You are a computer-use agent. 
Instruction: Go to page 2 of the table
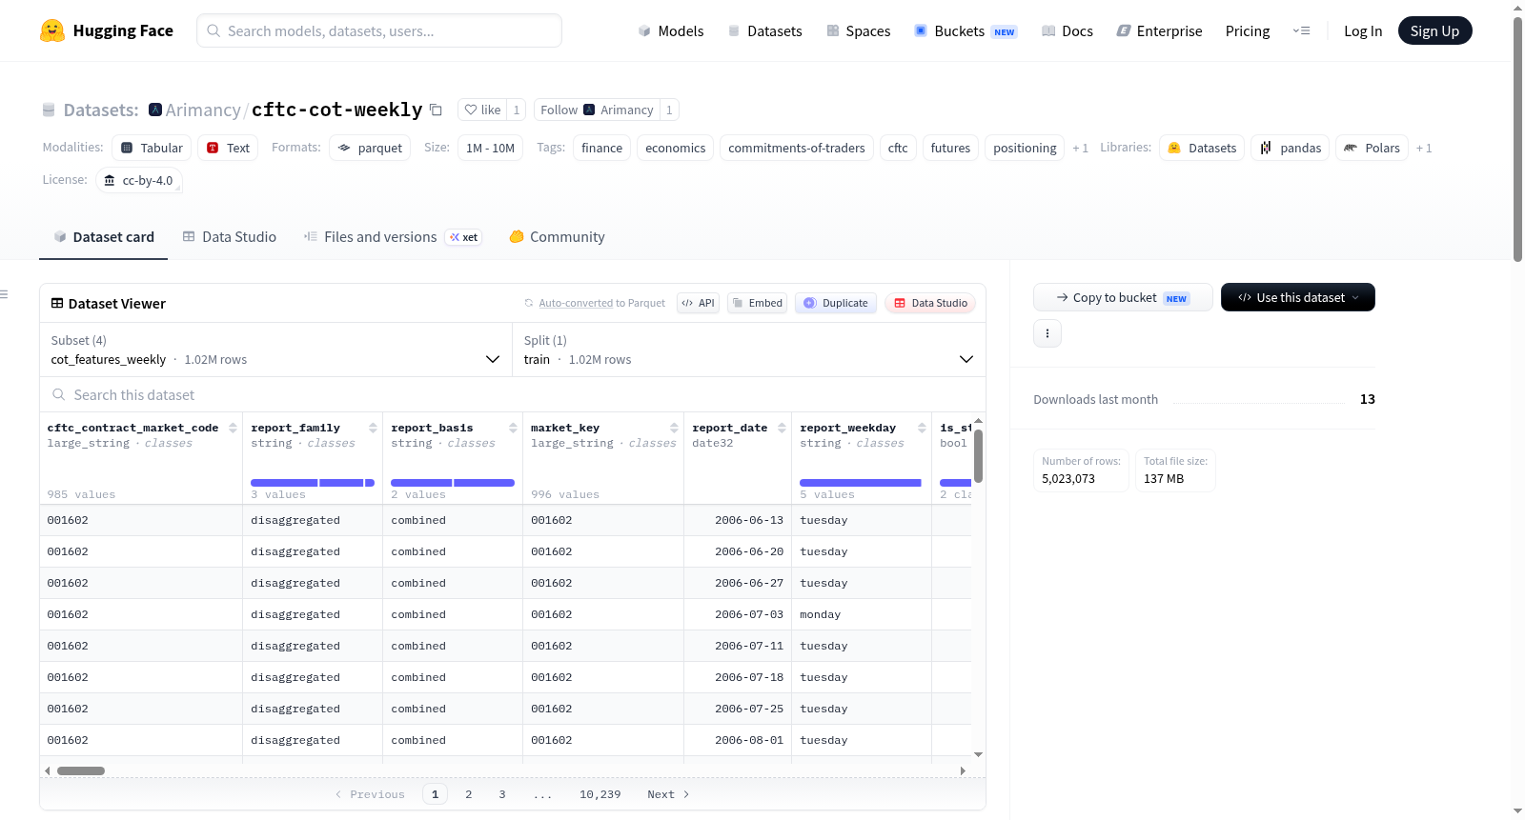pos(469,794)
